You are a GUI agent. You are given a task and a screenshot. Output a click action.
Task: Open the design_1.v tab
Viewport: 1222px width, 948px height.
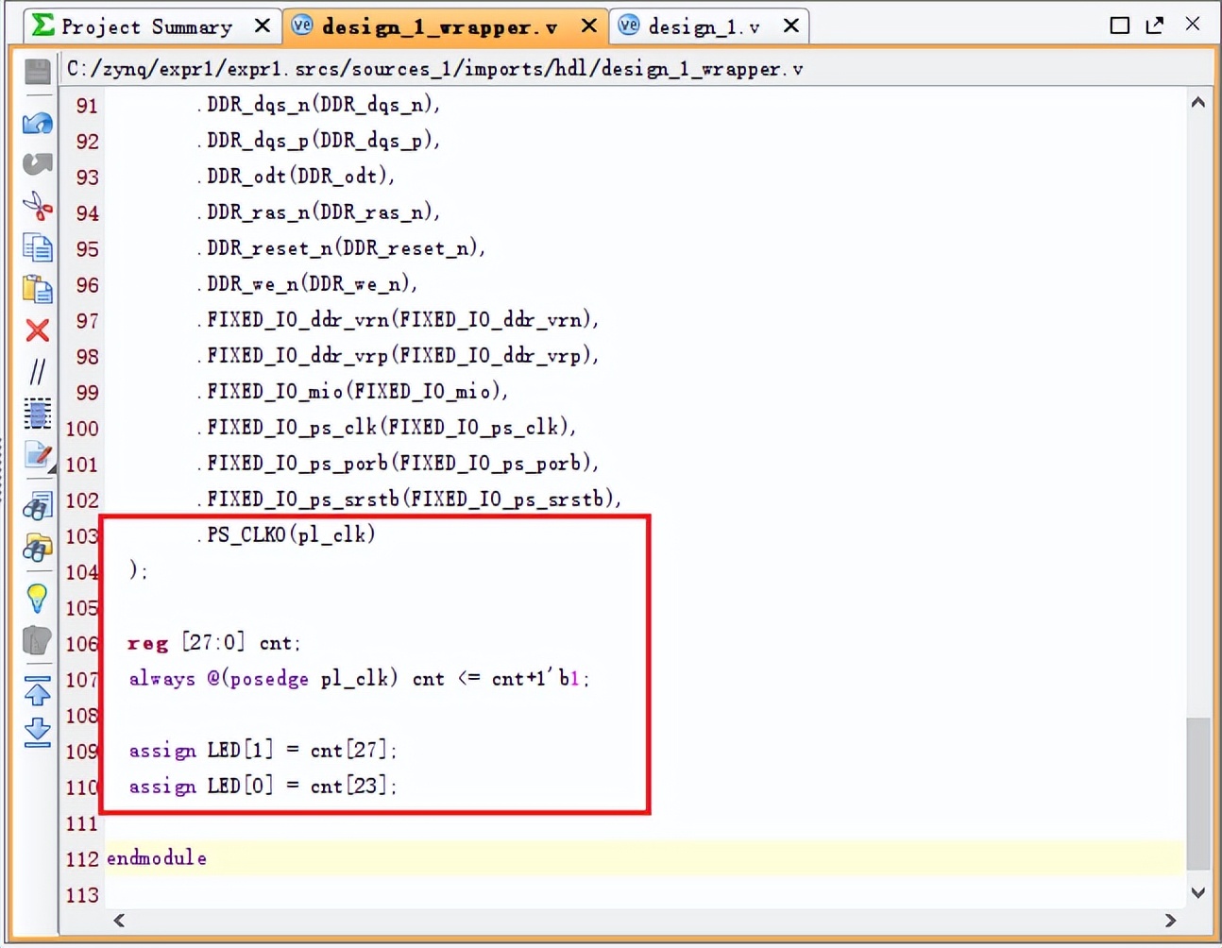(704, 26)
